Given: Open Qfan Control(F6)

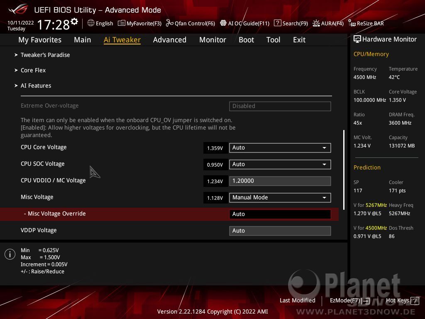Looking at the screenshot, I should click(x=191, y=23).
